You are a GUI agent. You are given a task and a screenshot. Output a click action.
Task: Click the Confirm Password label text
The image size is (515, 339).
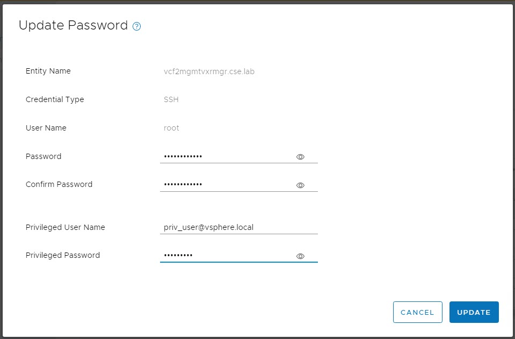pyautogui.click(x=59, y=184)
